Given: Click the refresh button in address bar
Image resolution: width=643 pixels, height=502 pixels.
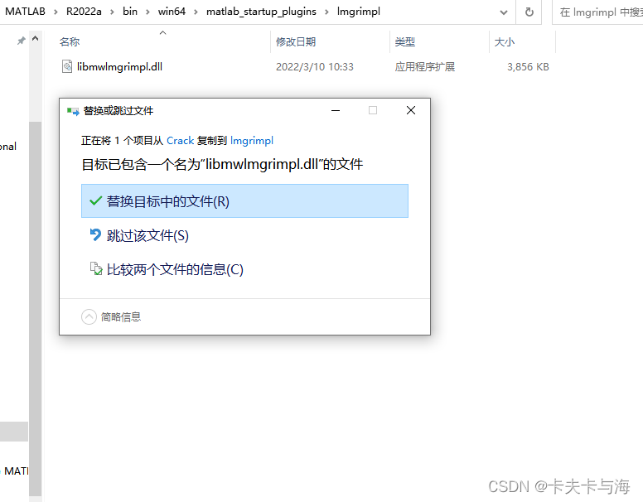Looking at the screenshot, I should [x=529, y=12].
